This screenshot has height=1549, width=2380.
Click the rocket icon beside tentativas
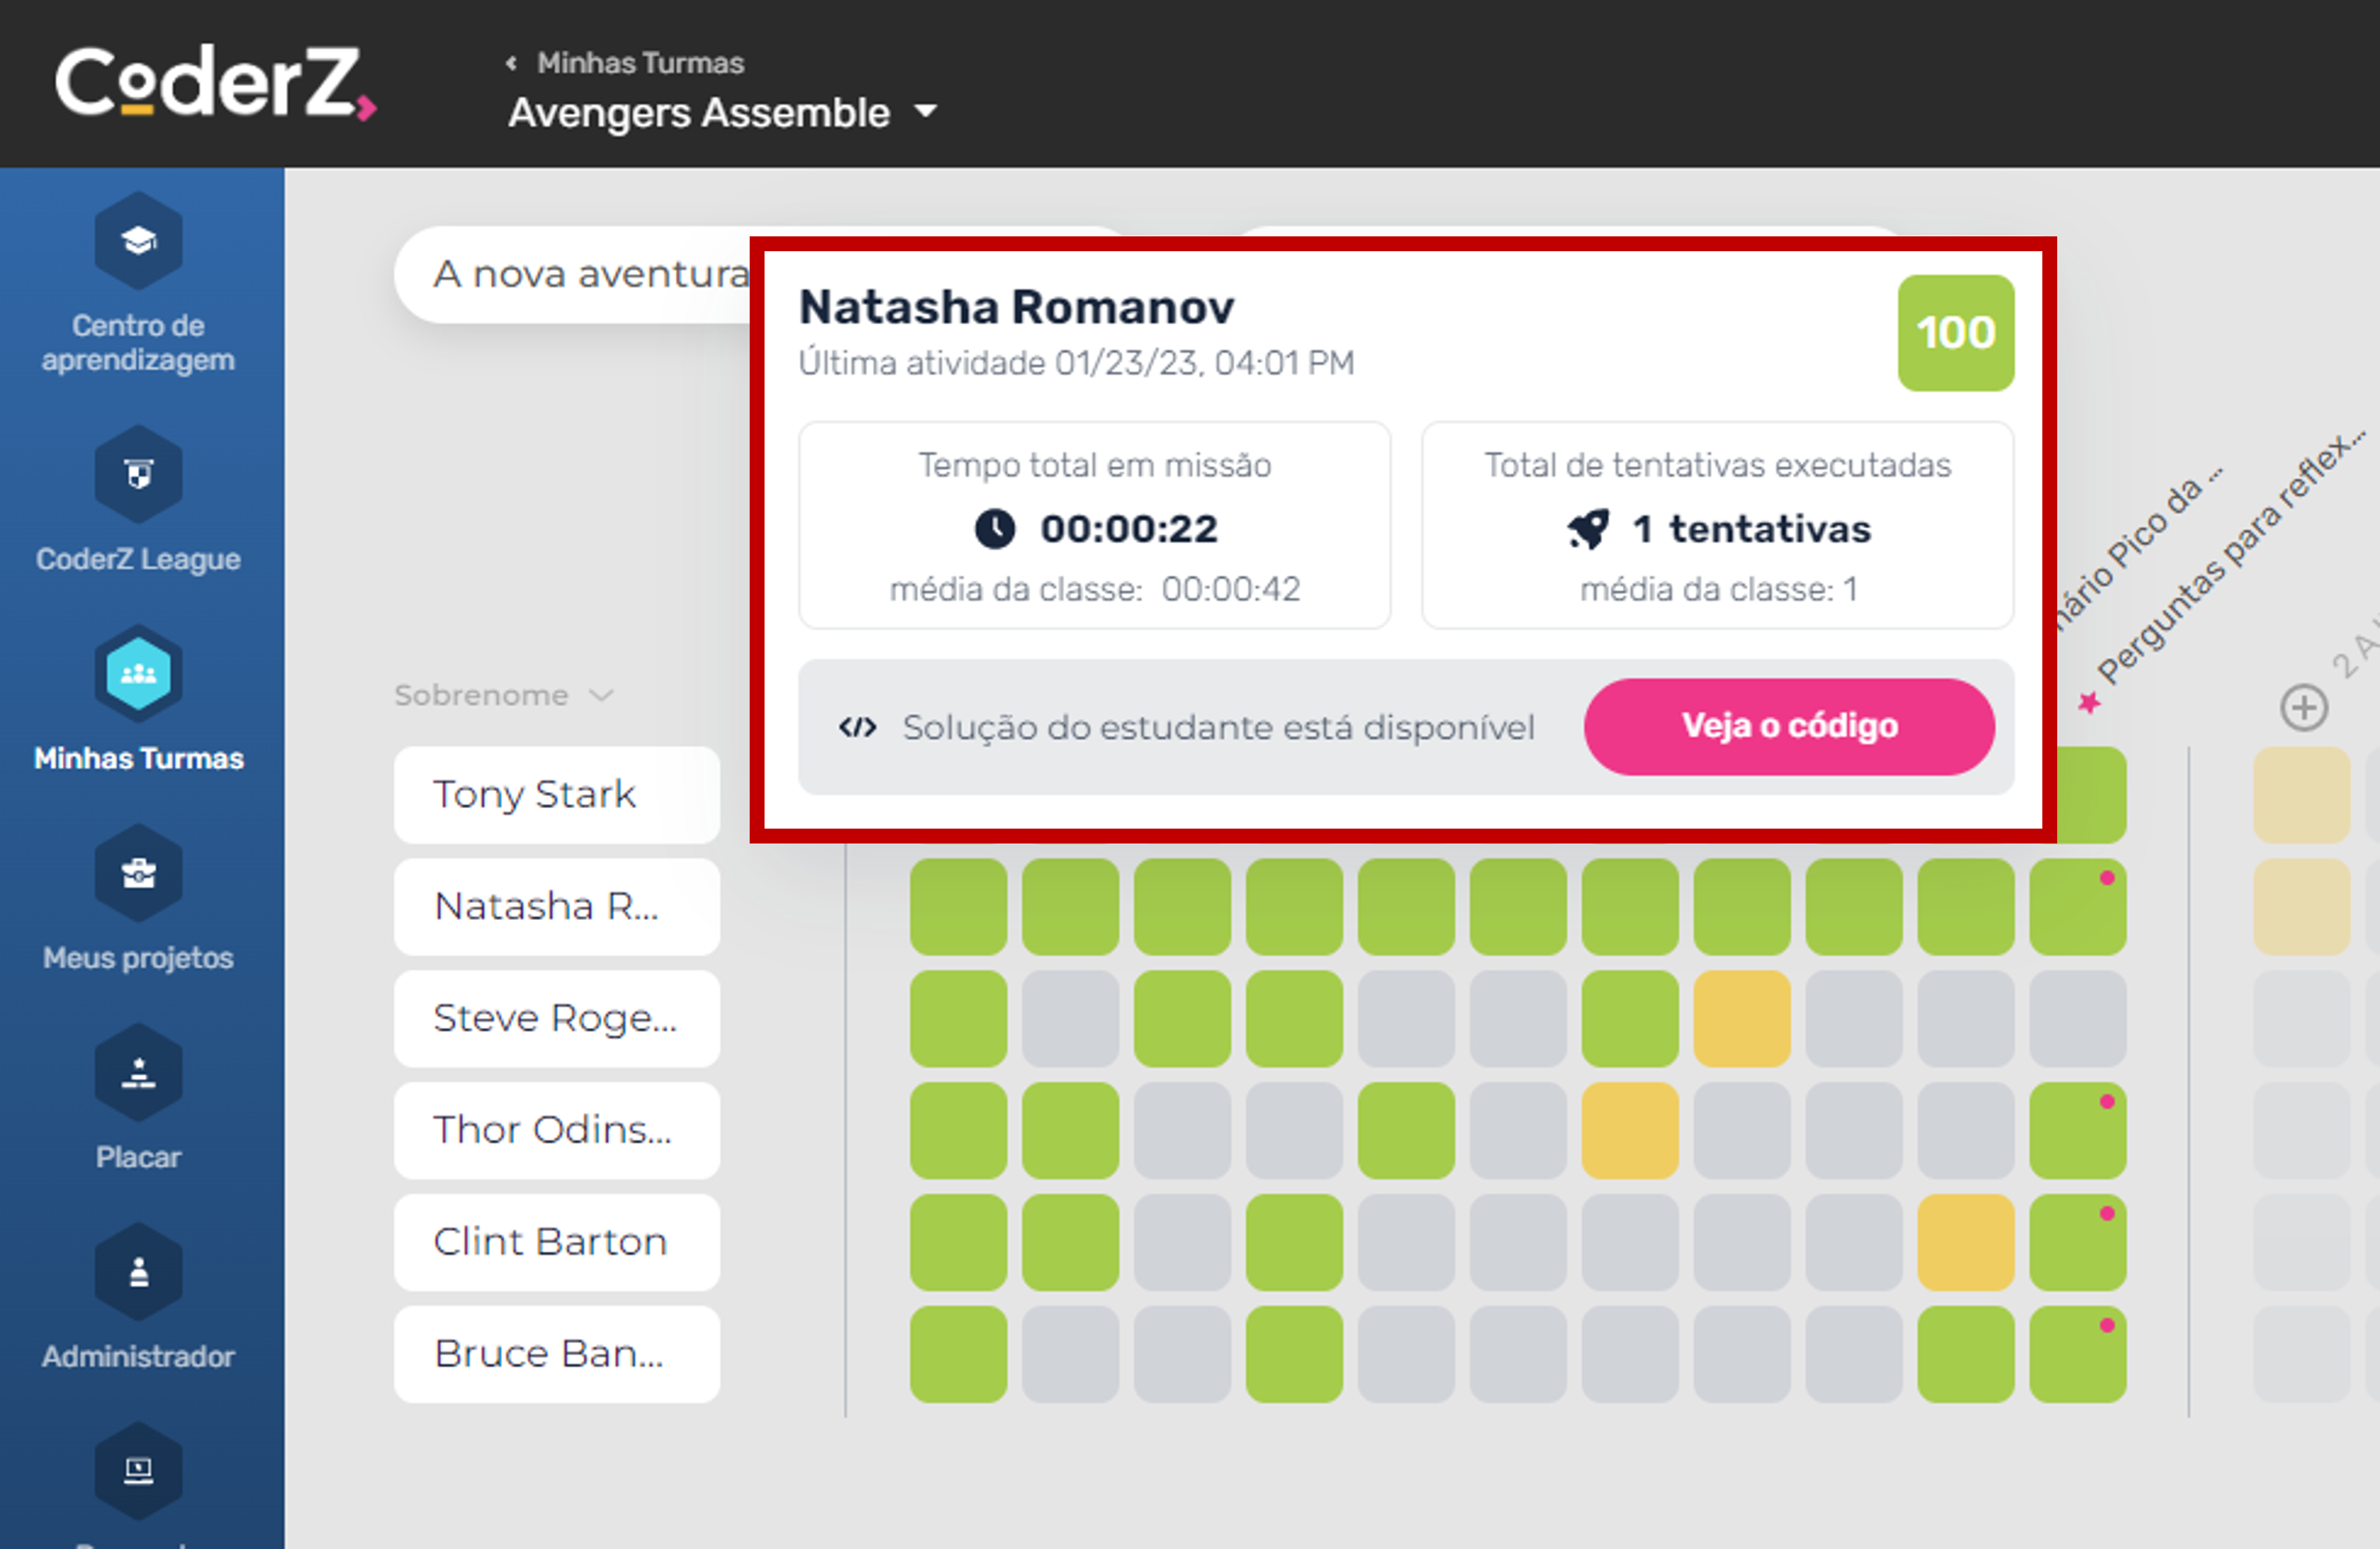point(1588,529)
